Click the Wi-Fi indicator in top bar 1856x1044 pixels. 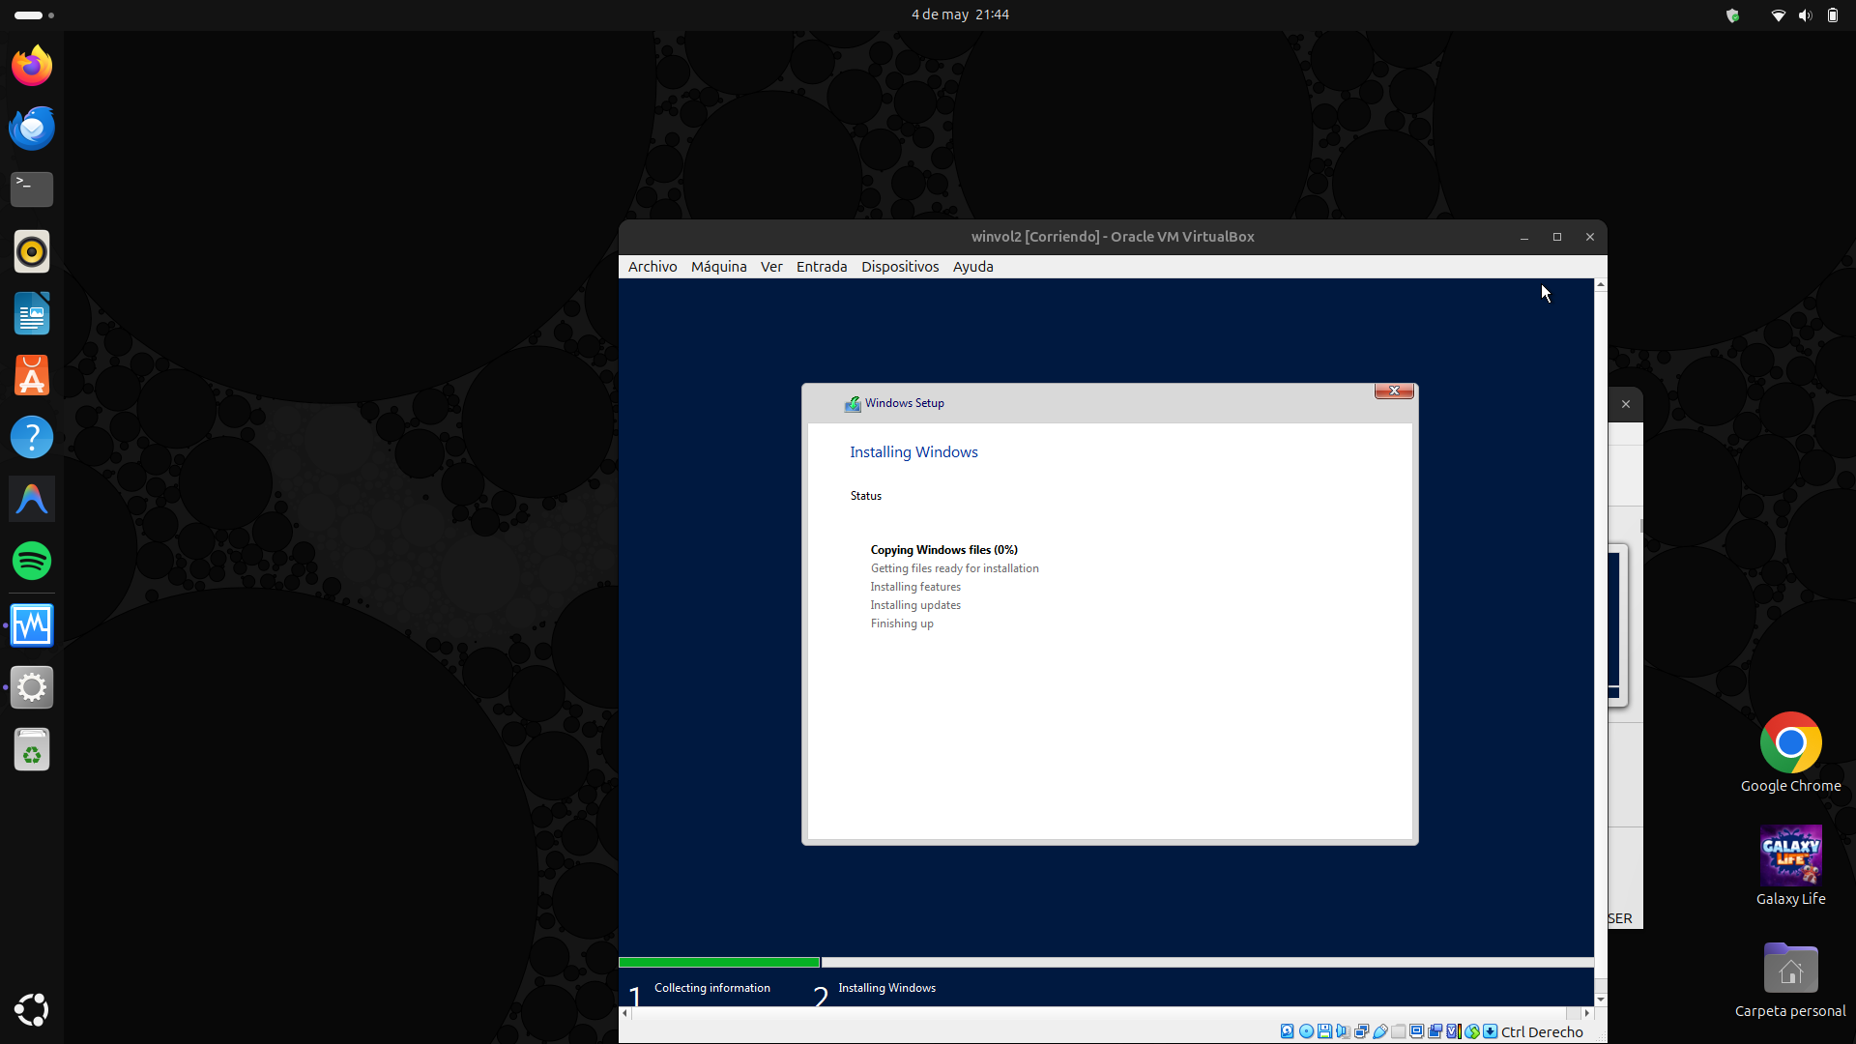coord(1778,15)
